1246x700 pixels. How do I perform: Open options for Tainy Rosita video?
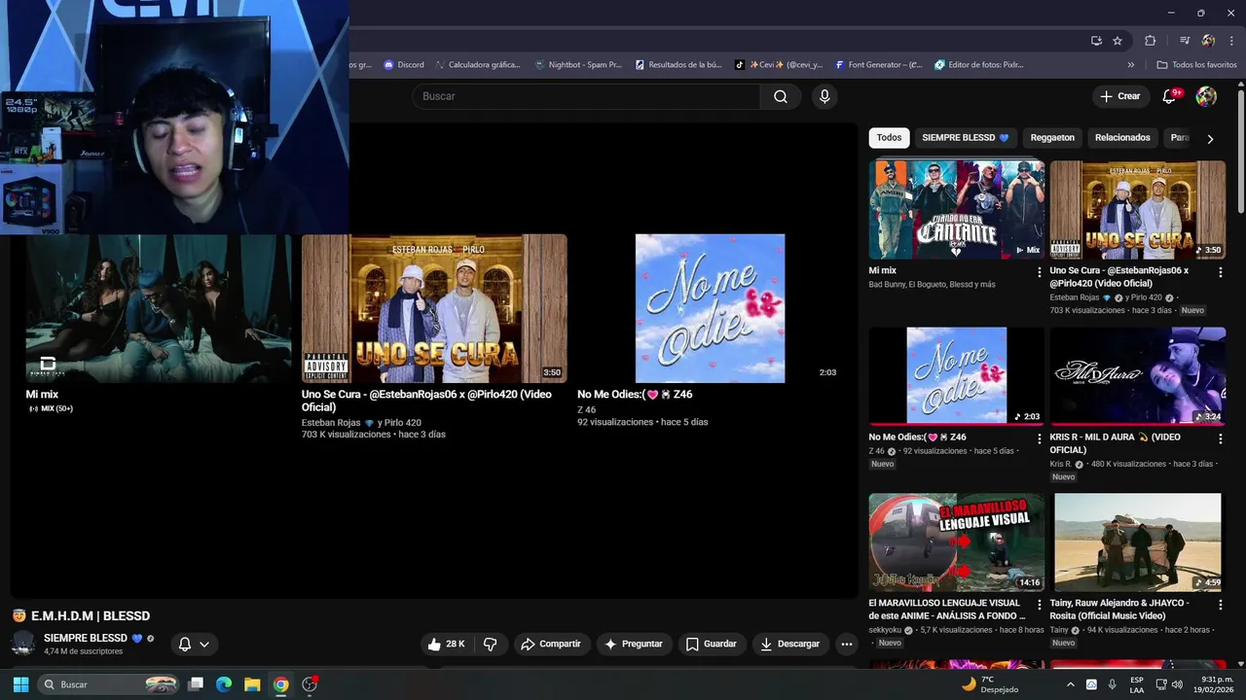(x=1220, y=605)
